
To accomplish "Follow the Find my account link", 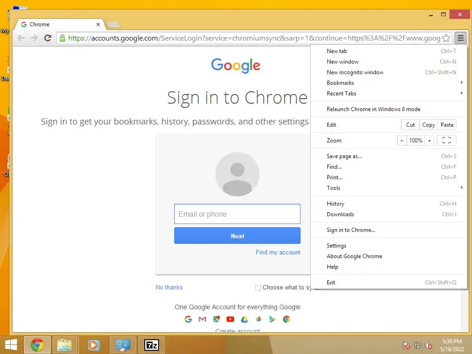I will point(278,252).
